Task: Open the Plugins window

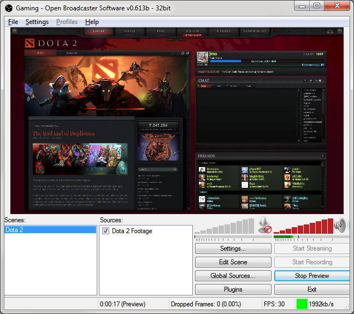Action: pos(233,289)
